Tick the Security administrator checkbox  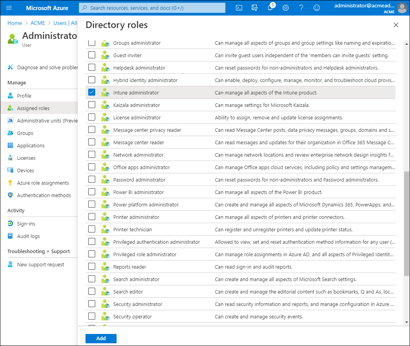pyautogui.click(x=92, y=304)
